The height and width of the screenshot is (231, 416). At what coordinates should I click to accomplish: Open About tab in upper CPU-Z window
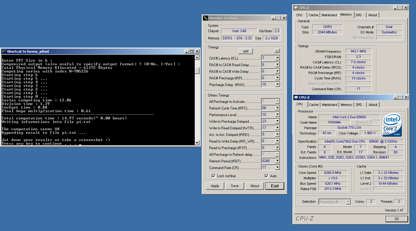point(373,15)
